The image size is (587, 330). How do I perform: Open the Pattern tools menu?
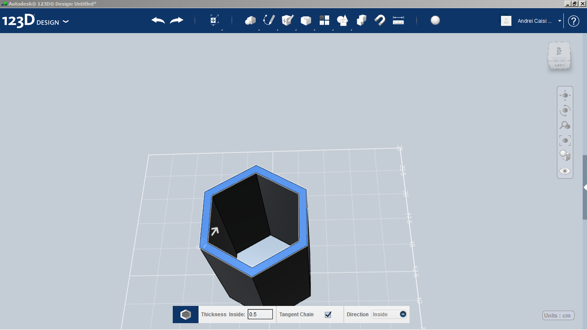tap(324, 20)
